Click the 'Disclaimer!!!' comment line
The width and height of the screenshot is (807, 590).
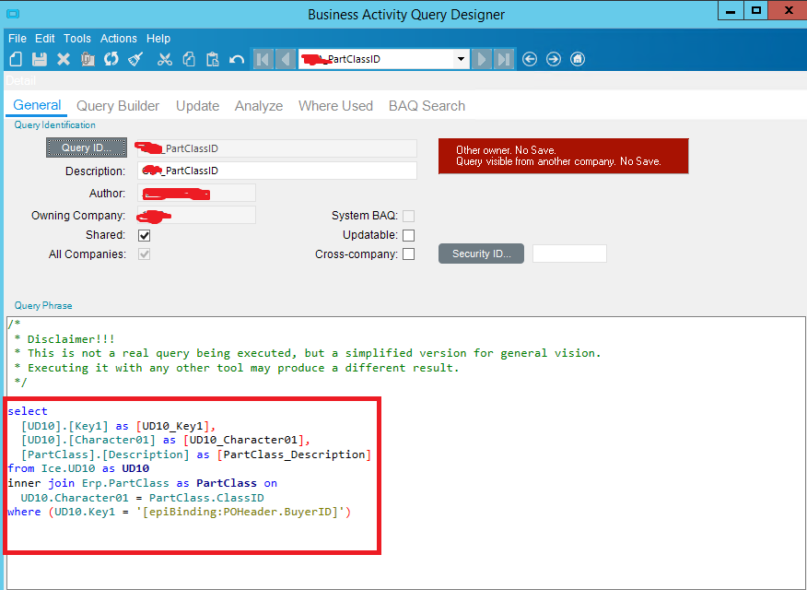pyautogui.click(x=64, y=338)
